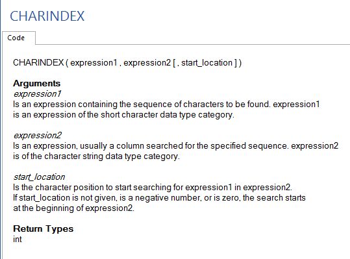350x259 pixels.
Task: Click the CHARINDEX page heading
Action: (x=47, y=16)
